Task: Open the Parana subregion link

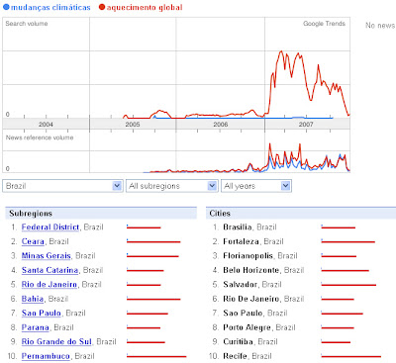Action: click(35, 327)
